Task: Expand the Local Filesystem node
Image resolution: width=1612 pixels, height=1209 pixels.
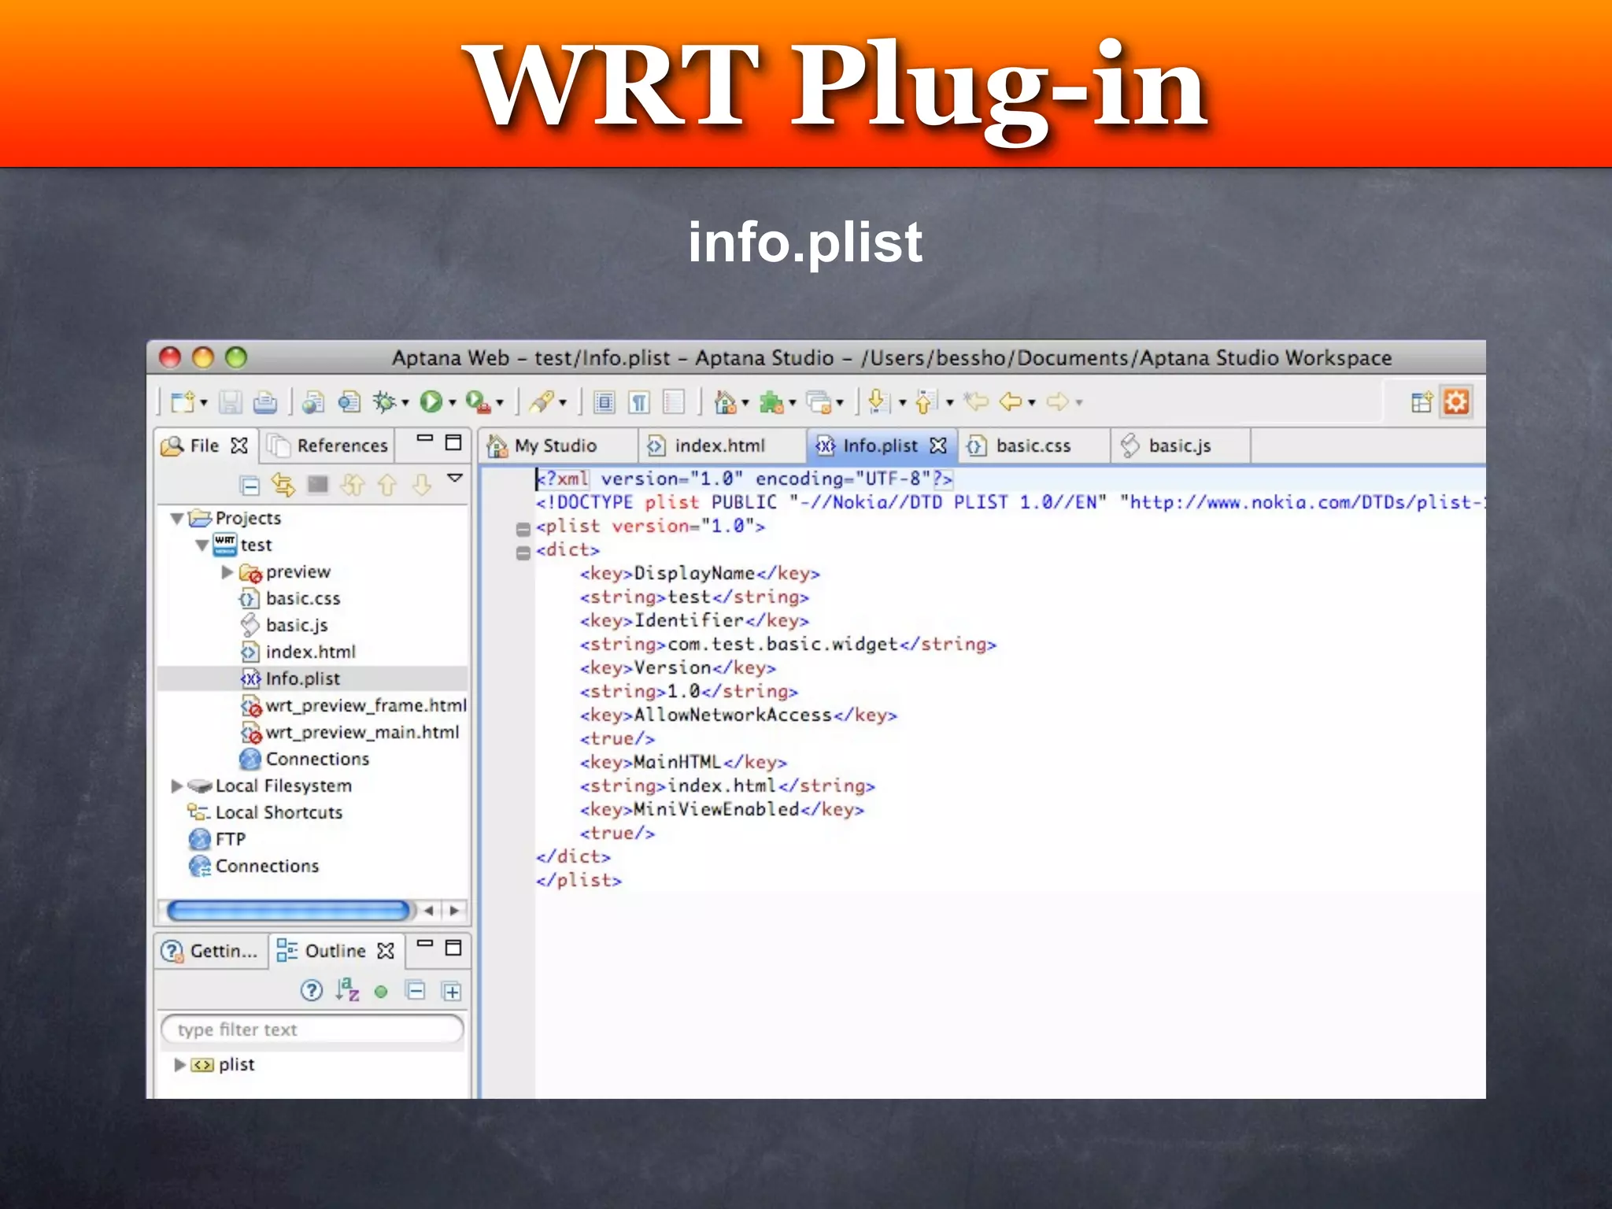Action: coord(176,786)
